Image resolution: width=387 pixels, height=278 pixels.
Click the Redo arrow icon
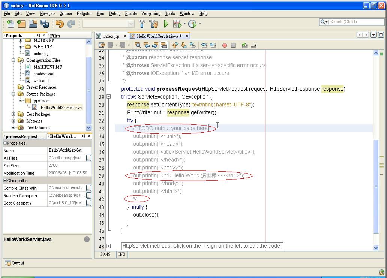(x=71, y=24)
